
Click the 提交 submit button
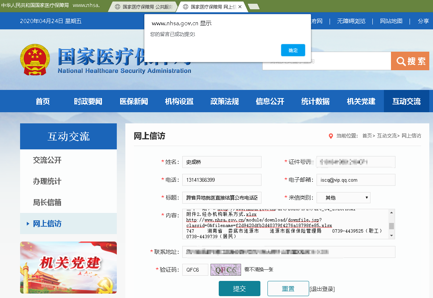click(240, 288)
